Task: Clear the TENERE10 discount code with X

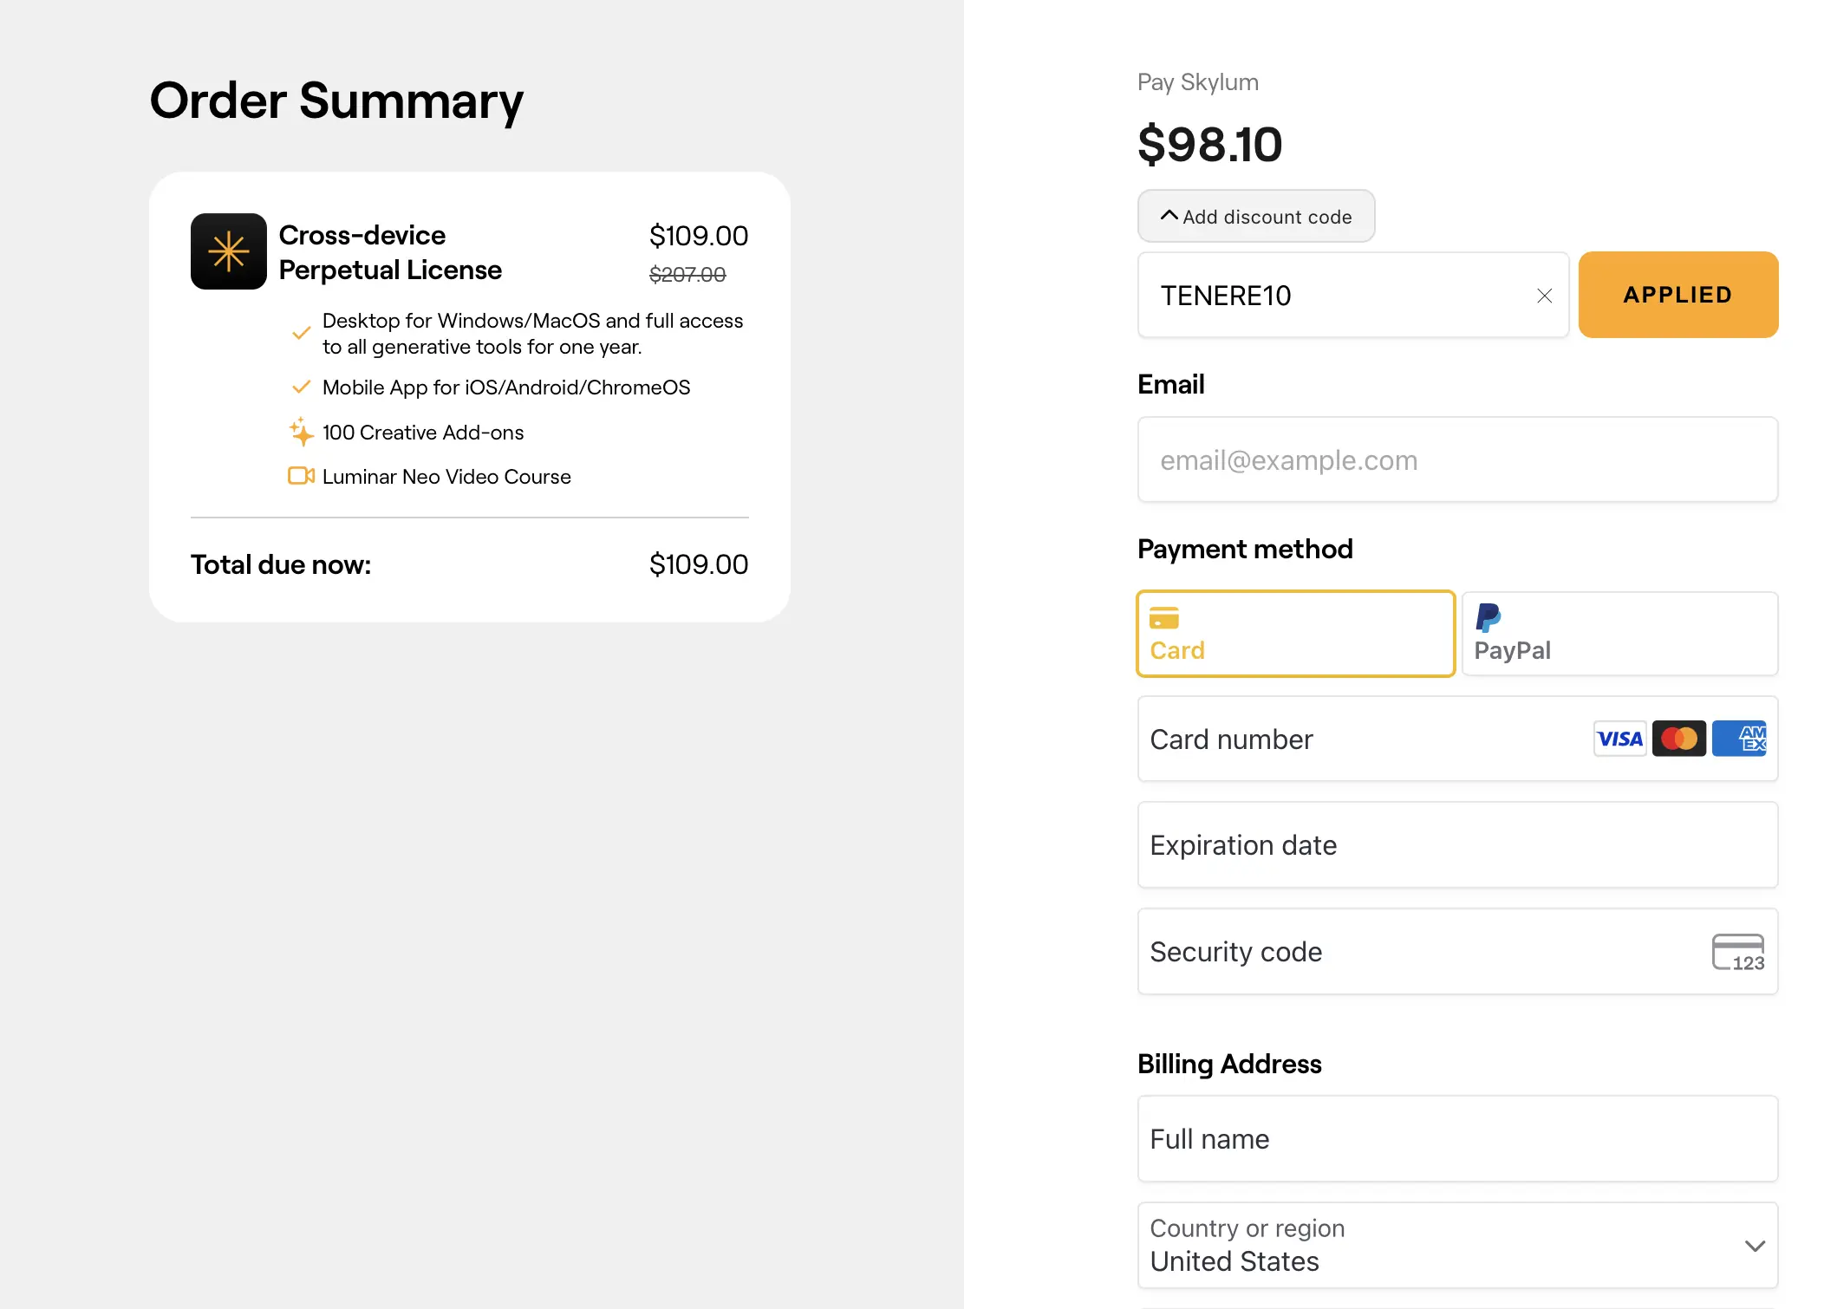Action: pyautogui.click(x=1544, y=296)
